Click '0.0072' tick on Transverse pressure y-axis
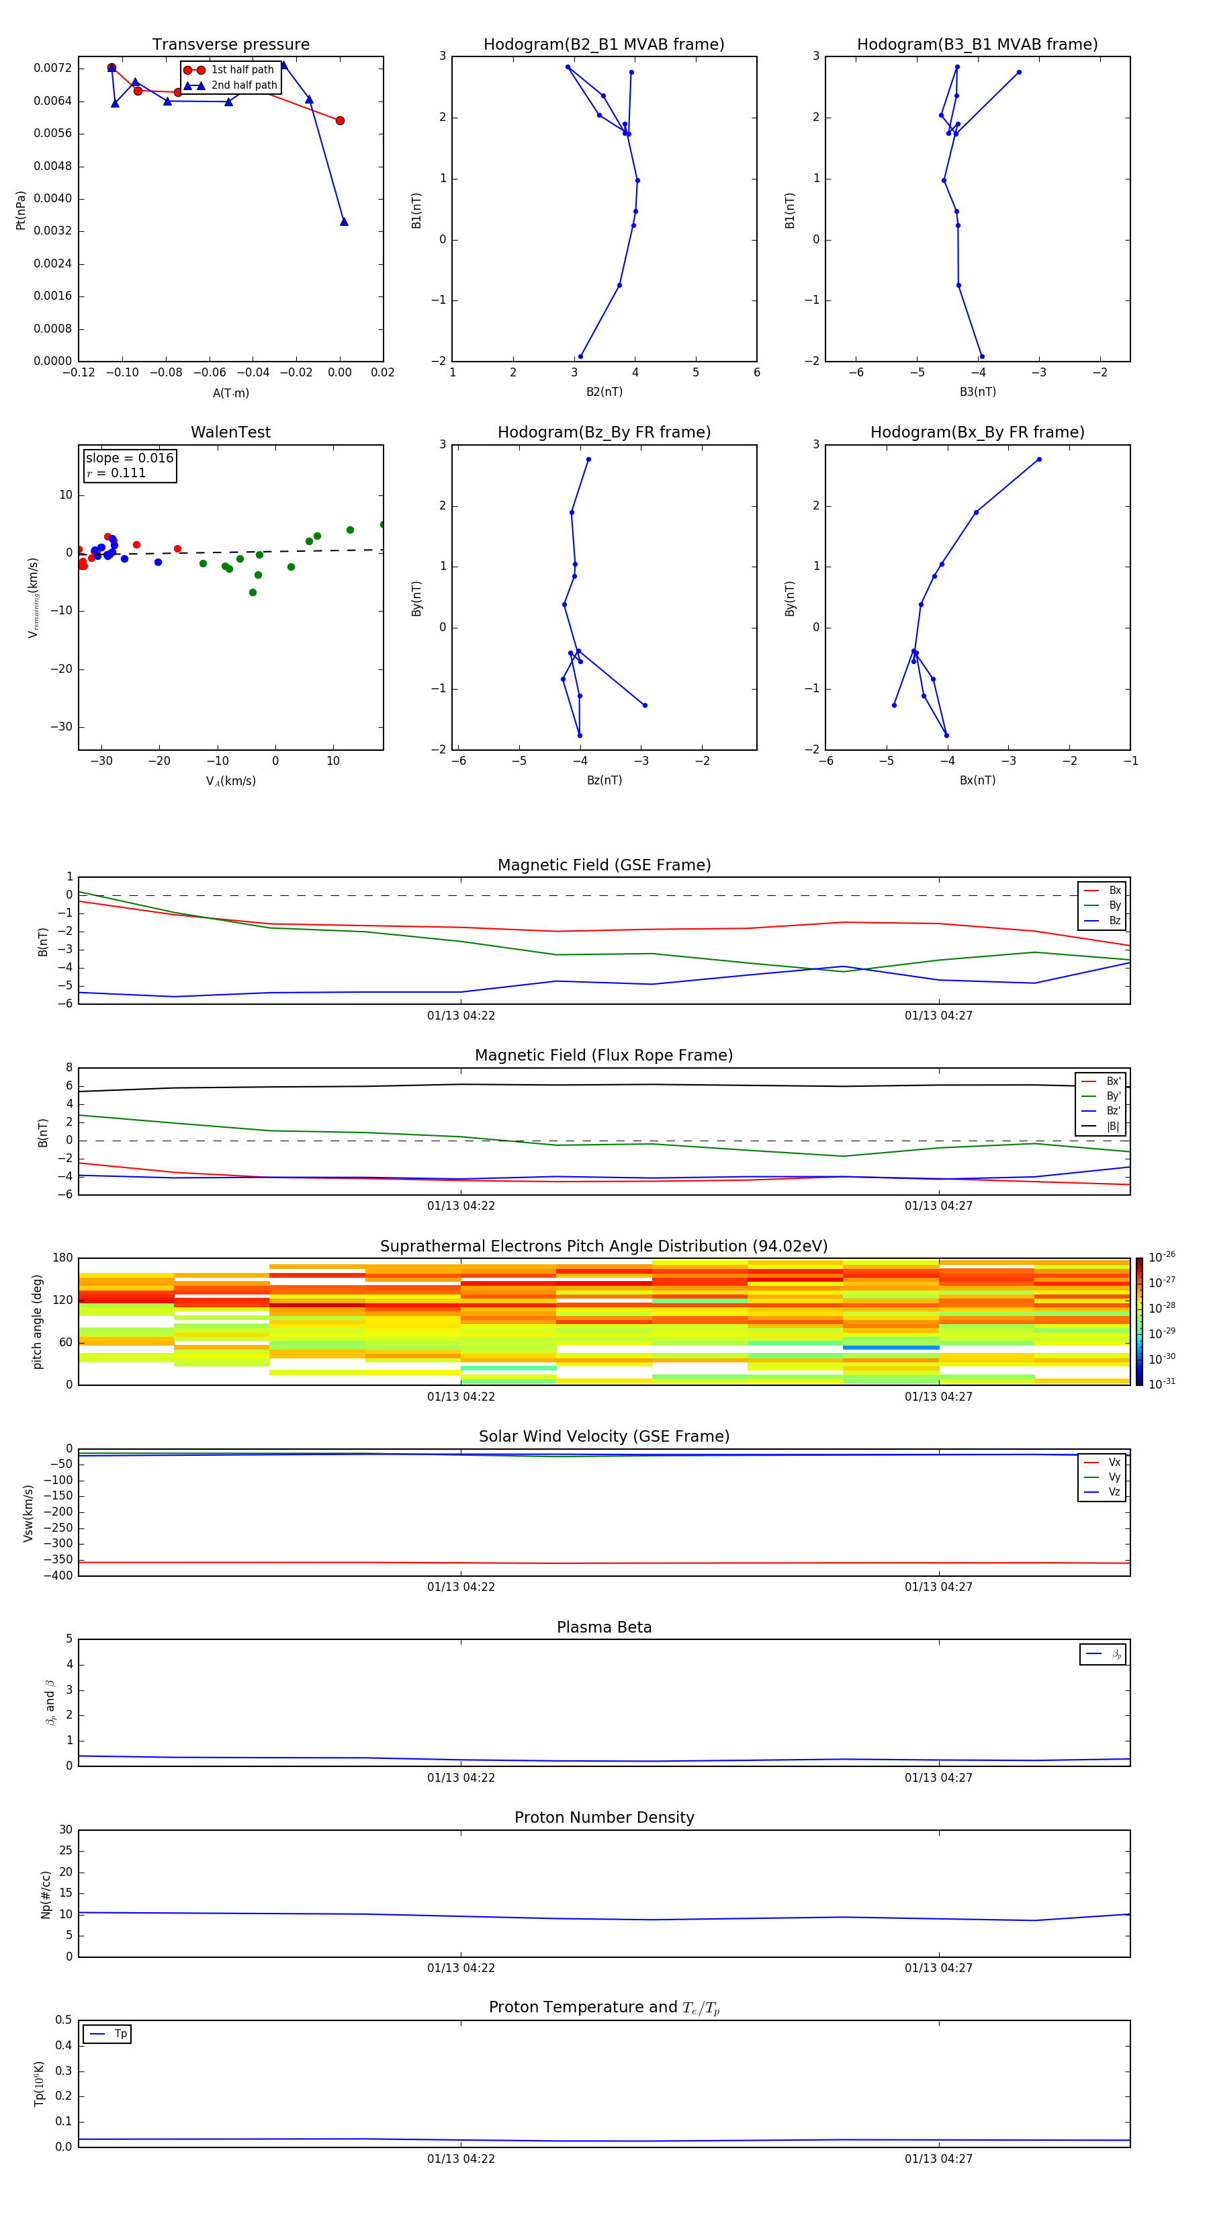 [x=52, y=68]
